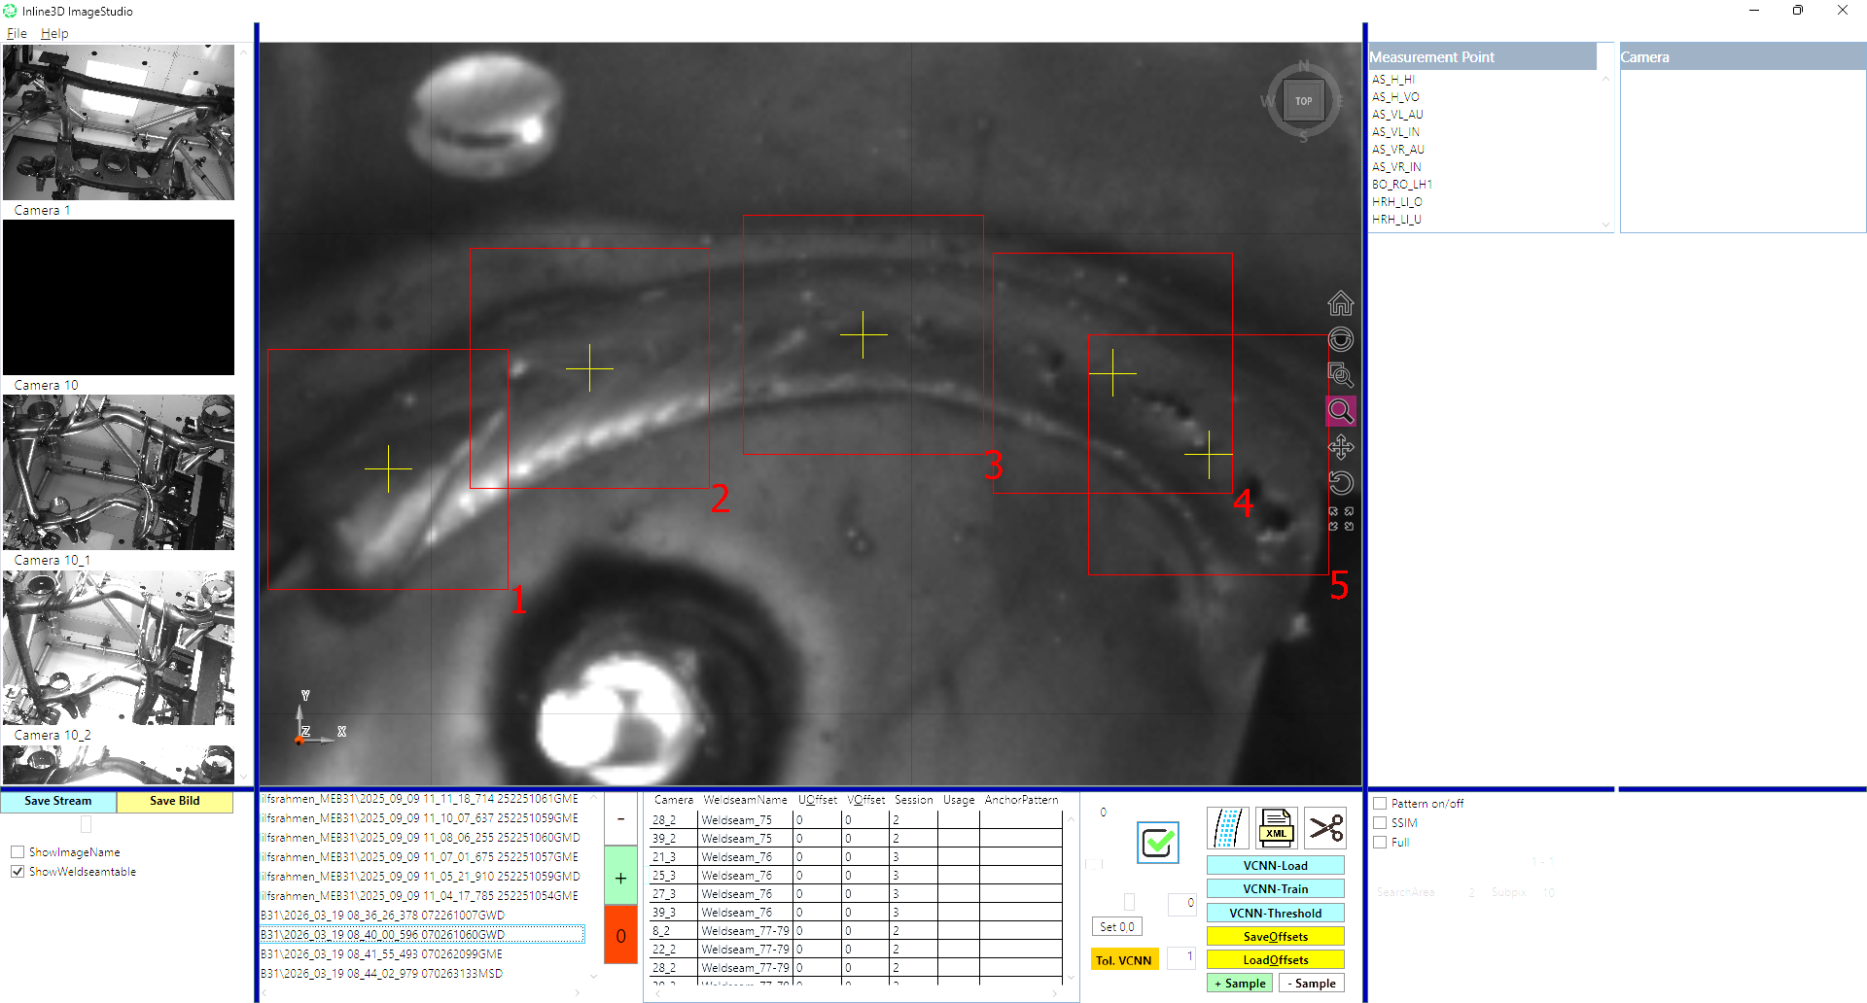Click the rotate/undo arrow icon in viewer
The height and width of the screenshot is (1003, 1867).
point(1340,483)
